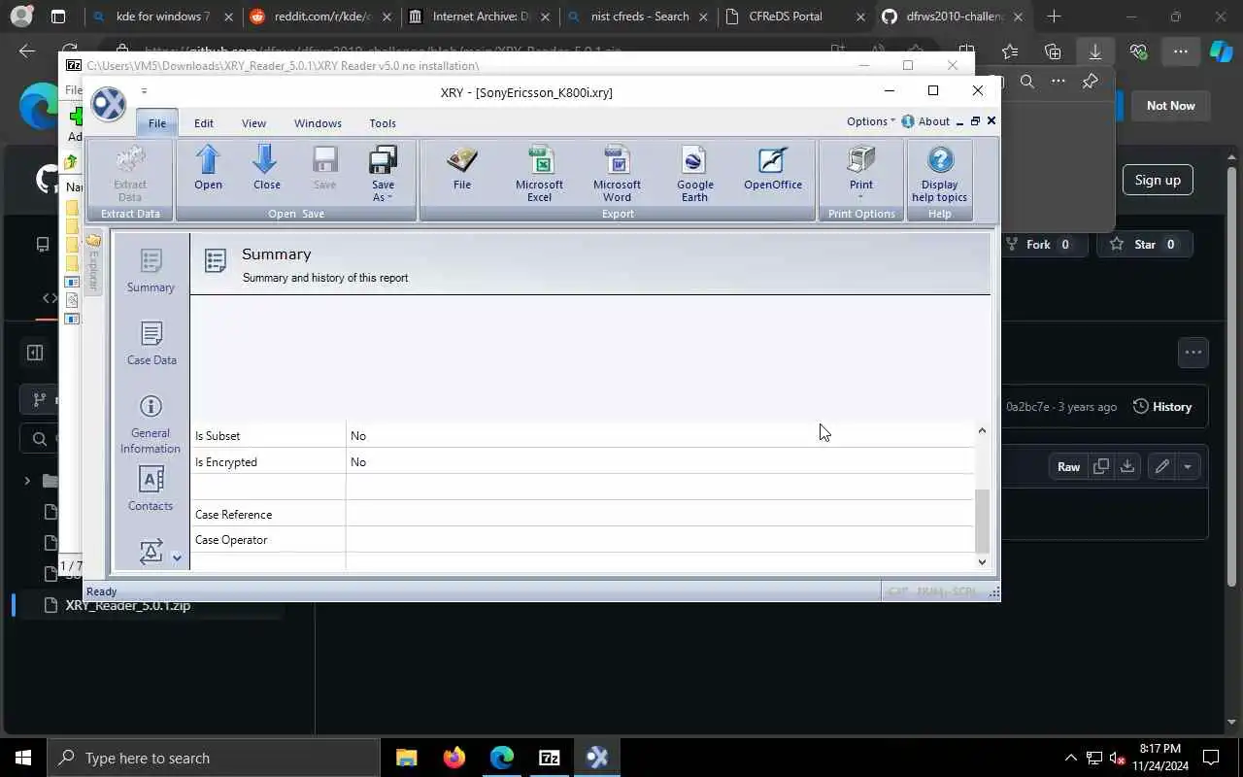Image resolution: width=1243 pixels, height=777 pixels.
Task: Open the Save As dropdown in the ribbon
Action: pyautogui.click(x=383, y=173)
